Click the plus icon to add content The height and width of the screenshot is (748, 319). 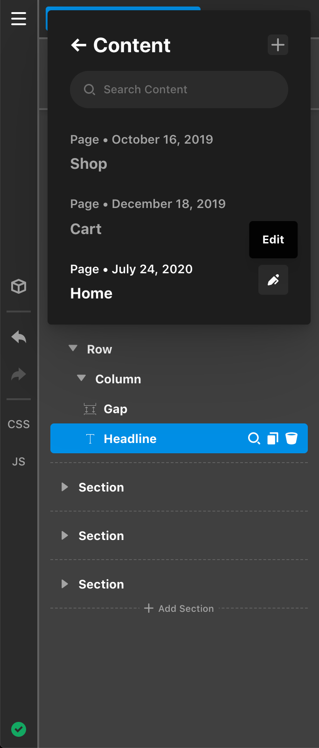click(x=278, y=45)
